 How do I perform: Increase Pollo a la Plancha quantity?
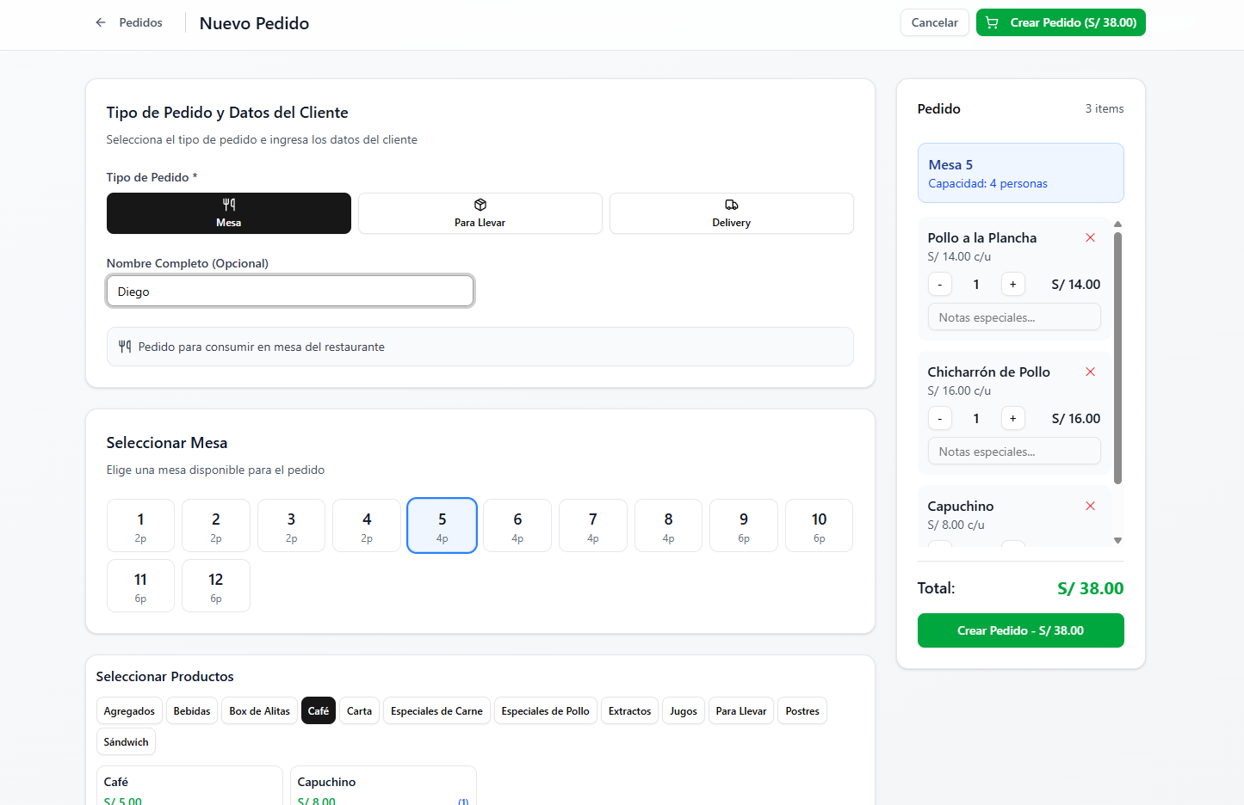pos(1012,285)
